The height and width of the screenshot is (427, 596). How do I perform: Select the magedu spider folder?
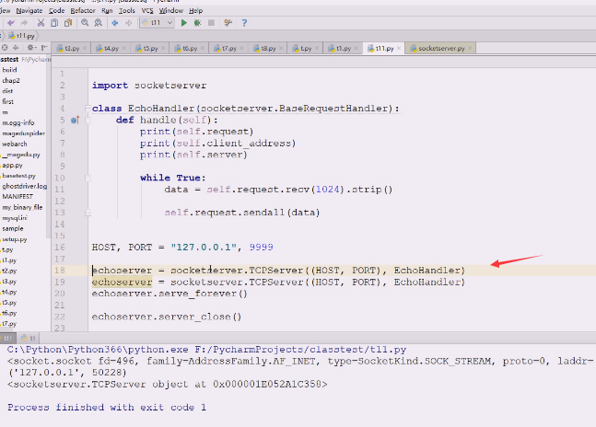[x=24, y=133]
